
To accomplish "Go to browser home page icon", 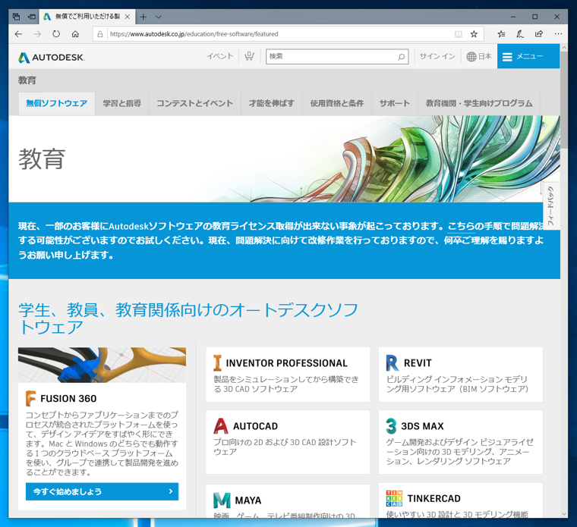I will 75,34.
